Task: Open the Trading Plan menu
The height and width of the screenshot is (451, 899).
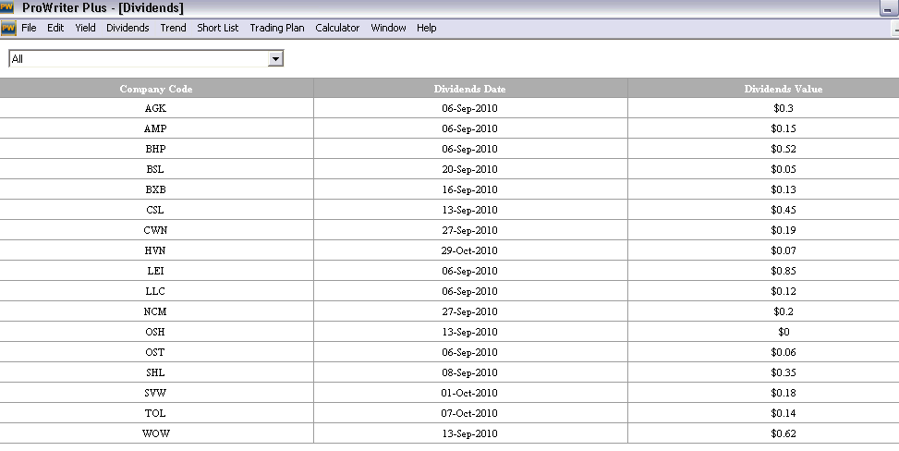Action: (x=277, y=28)
